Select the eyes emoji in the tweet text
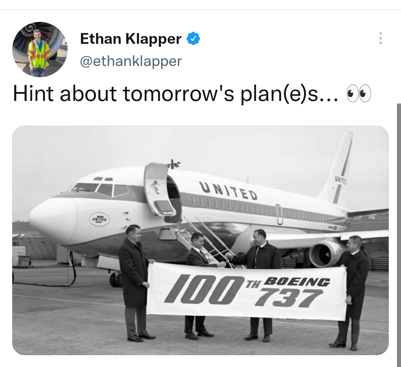This screenshot has height=367, width=401. click(359, 94)
